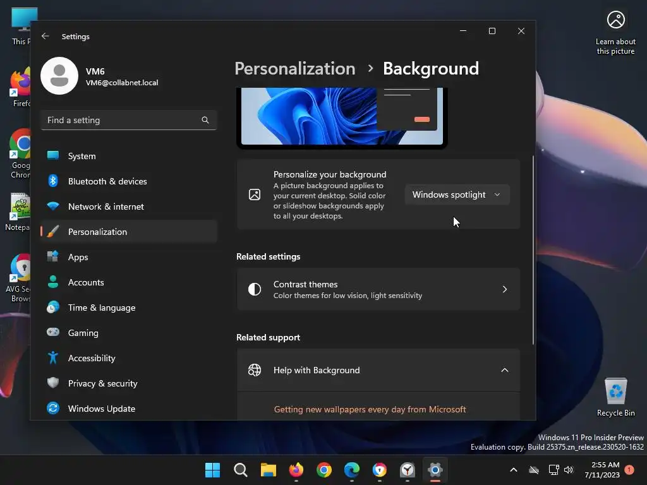Maximize the Settings window

coord(492,31)
